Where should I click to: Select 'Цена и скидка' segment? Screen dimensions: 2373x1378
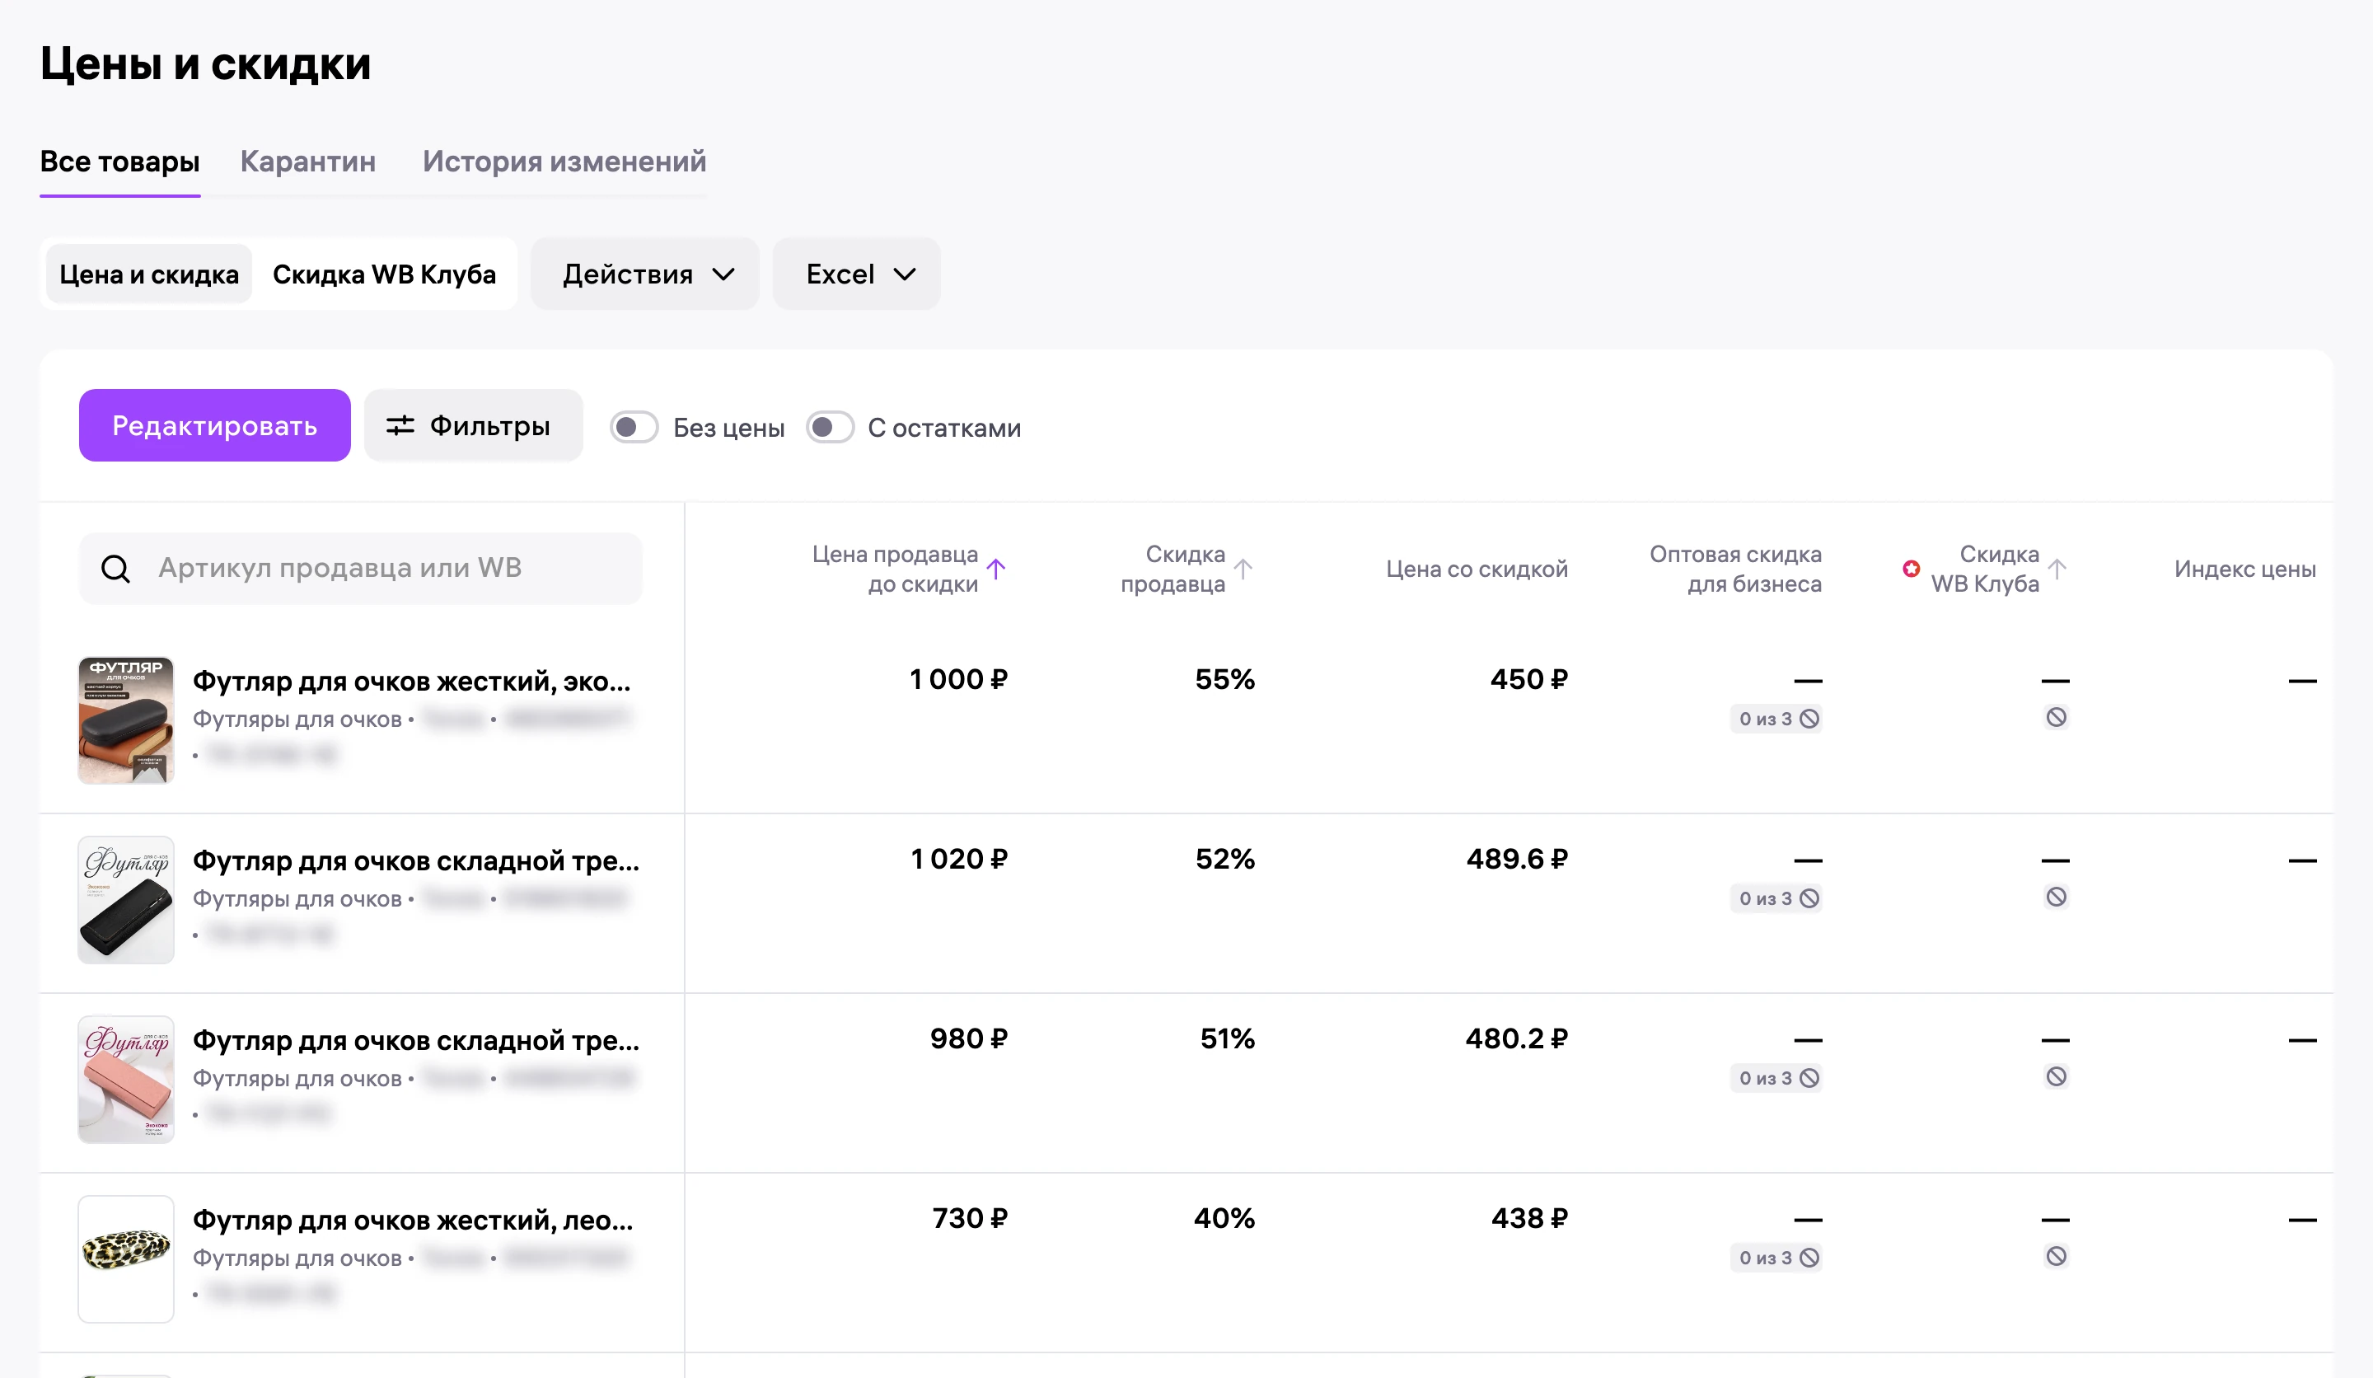click(x=149, y=274)
